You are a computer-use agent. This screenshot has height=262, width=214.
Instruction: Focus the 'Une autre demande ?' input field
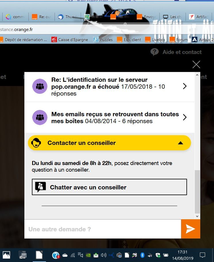coord(103,229)
